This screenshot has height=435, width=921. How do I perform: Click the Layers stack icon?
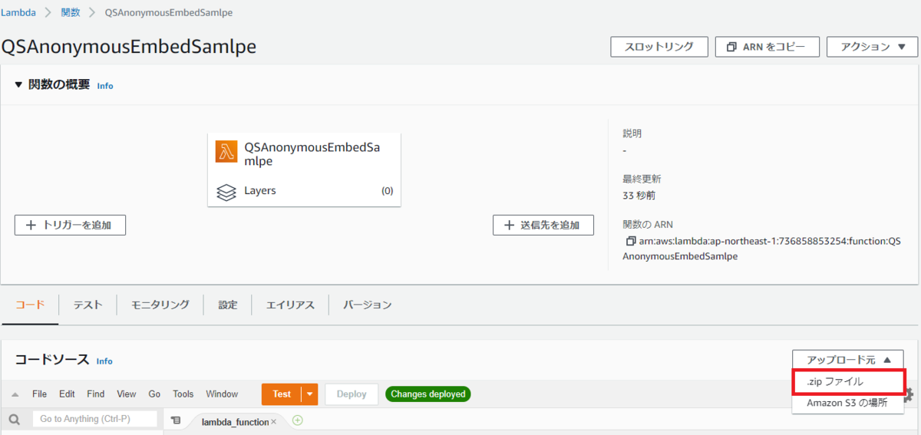click(226, 191)
